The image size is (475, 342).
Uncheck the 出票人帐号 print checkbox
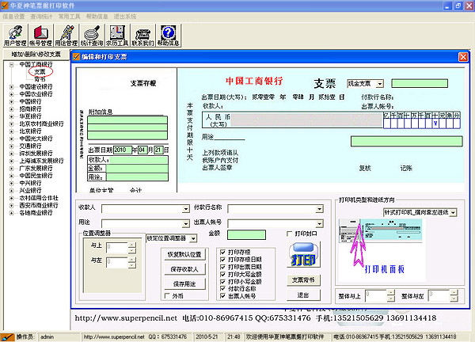[x=222, y=296]
